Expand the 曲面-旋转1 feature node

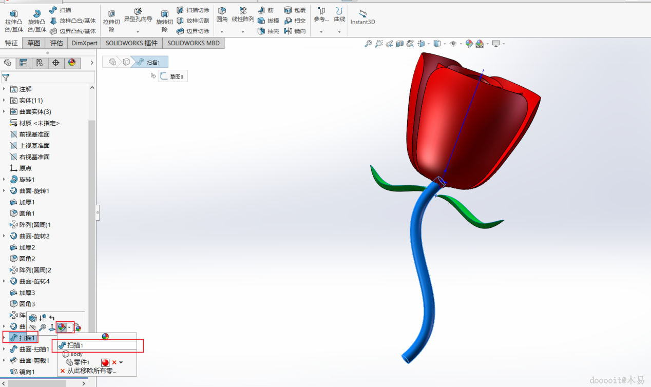(x=4, y=191)
